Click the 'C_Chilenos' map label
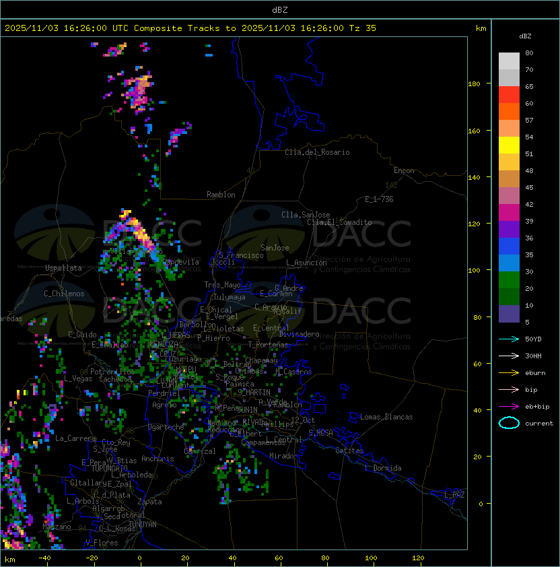Viewport: 560px width, 567px height. pyautogui.click(x=64, y=294)
